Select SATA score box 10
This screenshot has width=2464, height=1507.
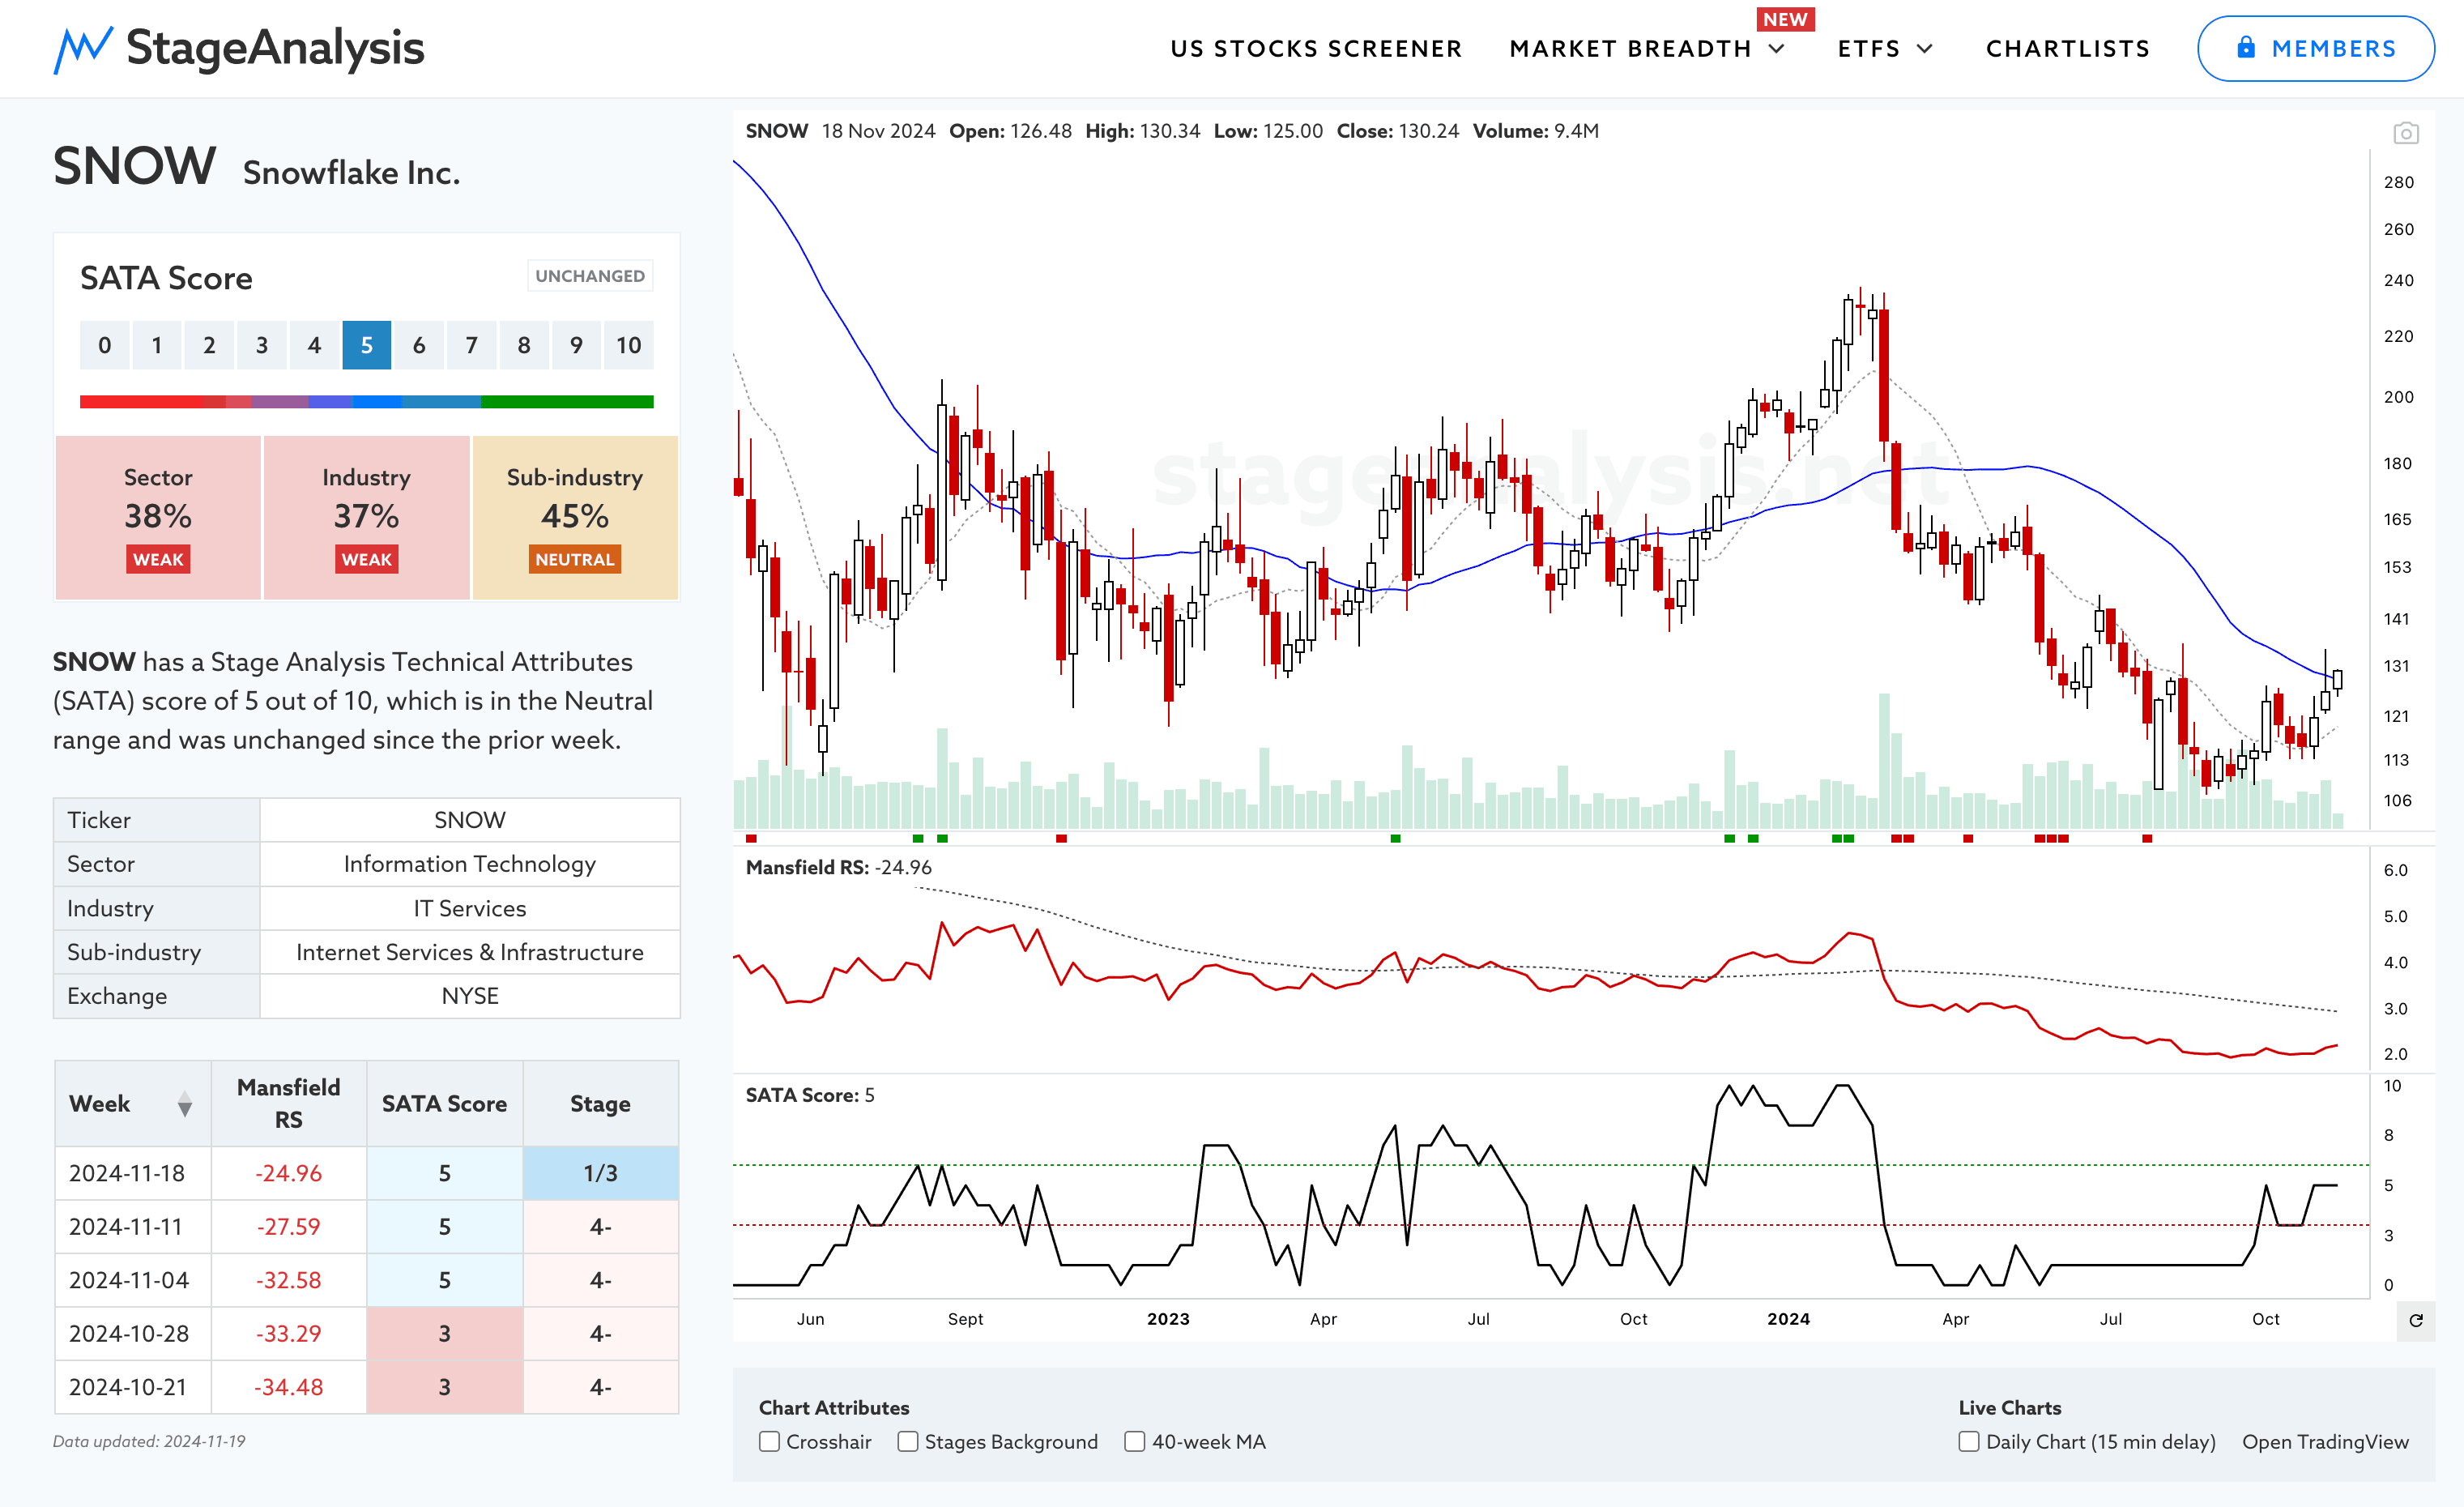628,345
